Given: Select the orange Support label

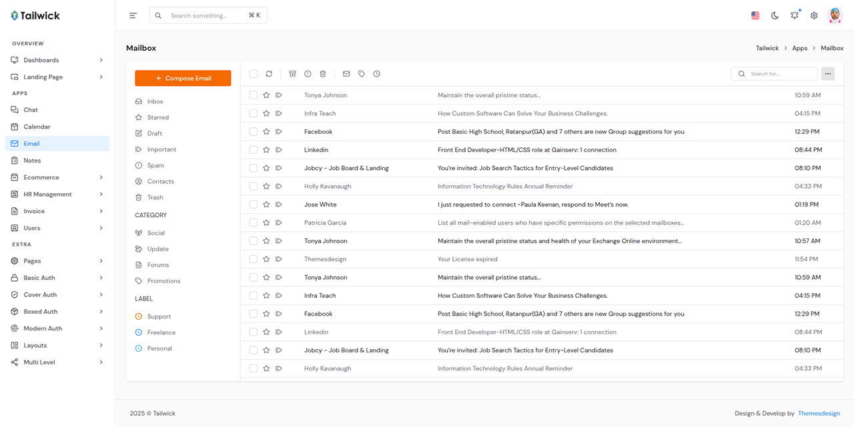Looking at the screenshot, I should pos(159,316).
